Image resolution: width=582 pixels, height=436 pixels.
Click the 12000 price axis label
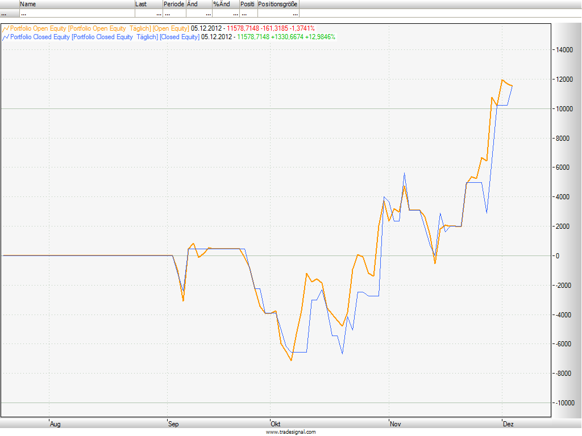(564, 79)
